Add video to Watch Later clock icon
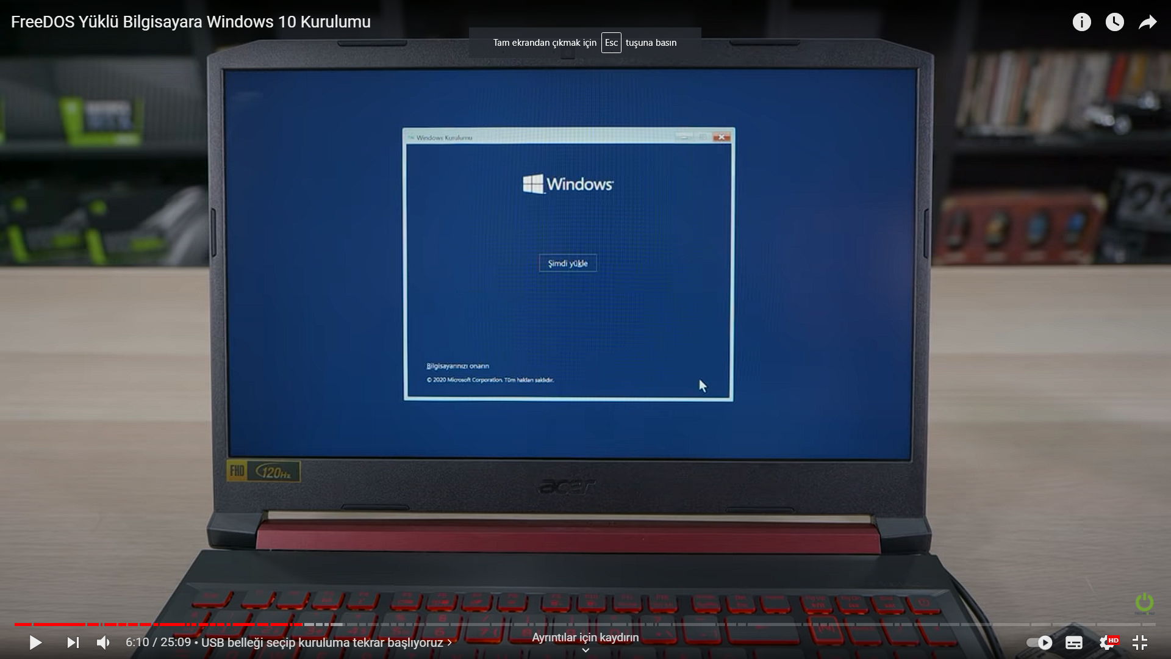The width and height of the screenshot is (1171, 659). tap(1114, 23)
